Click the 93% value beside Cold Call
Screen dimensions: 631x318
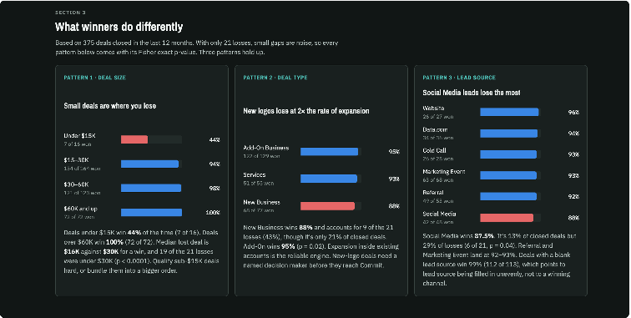click(x=573, y=154)
